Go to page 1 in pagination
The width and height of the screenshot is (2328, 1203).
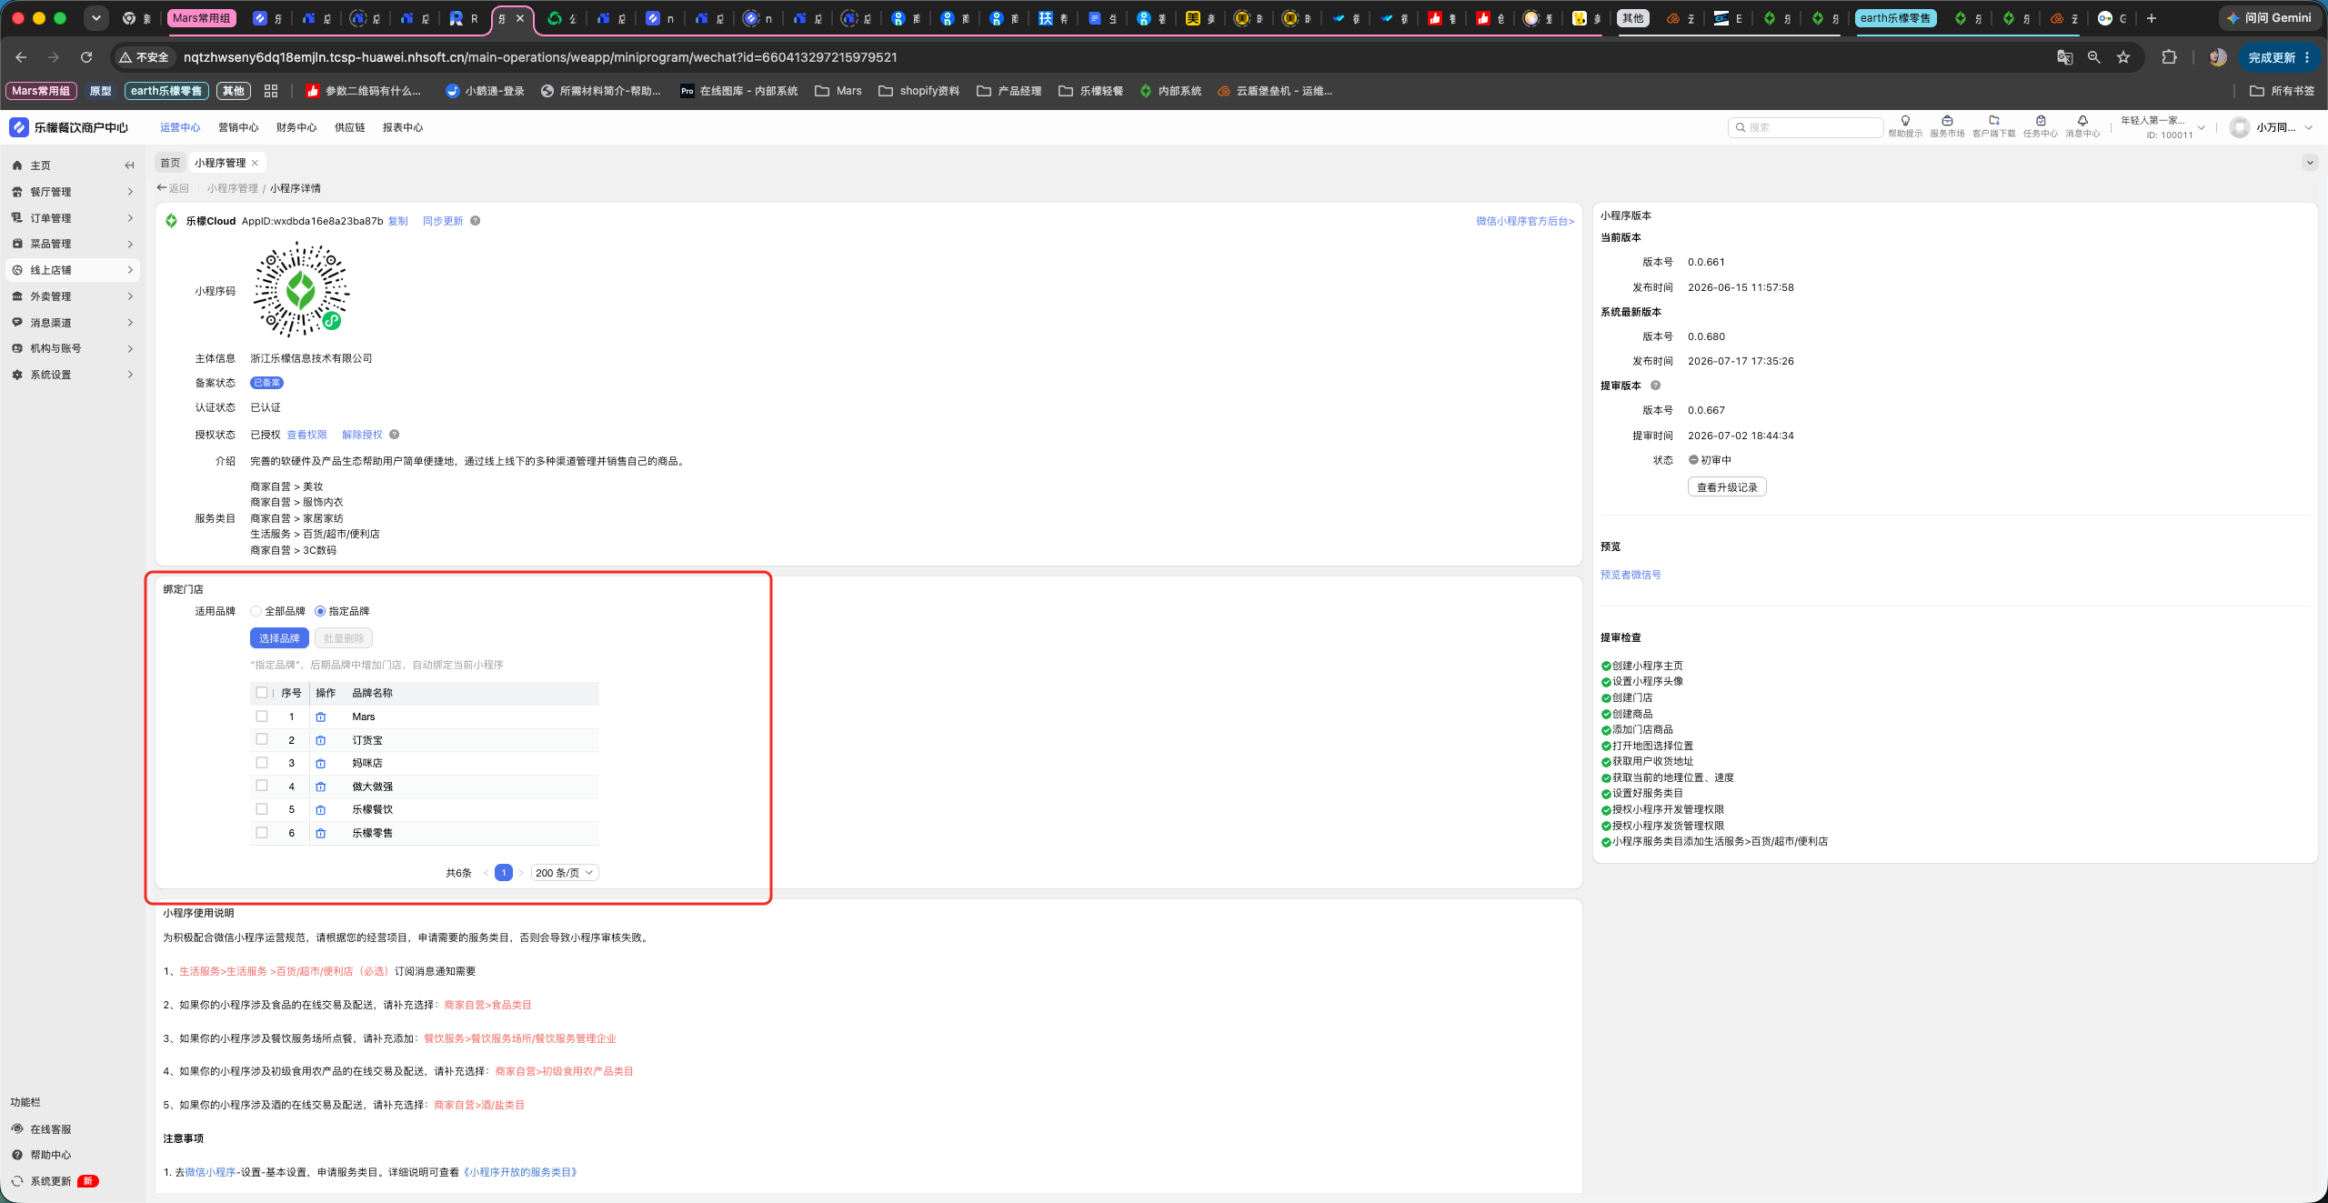click(x=504, y=873)
